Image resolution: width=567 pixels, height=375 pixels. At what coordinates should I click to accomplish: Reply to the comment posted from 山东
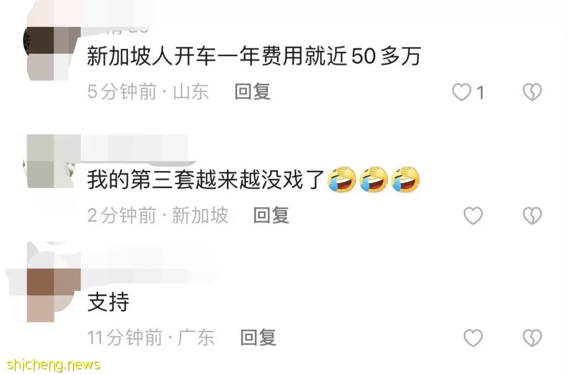pos(253,92)
